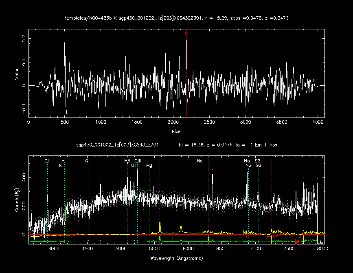Viewport: 353px width, 273px height.
Task: Click the Wavelength (Angstroms) axis label
Action: pos(176,258)
